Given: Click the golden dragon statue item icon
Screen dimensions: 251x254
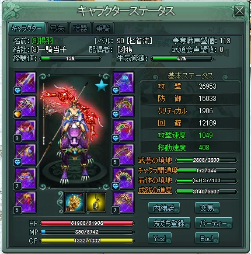Looking at the screenshot, I should (74, 202).
